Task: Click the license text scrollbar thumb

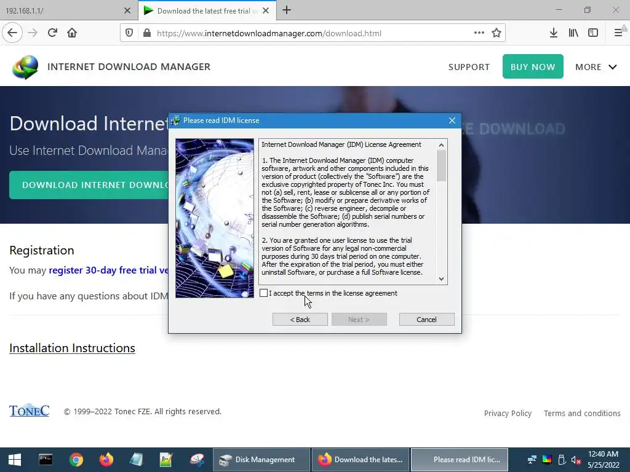Action: point(442,166)
